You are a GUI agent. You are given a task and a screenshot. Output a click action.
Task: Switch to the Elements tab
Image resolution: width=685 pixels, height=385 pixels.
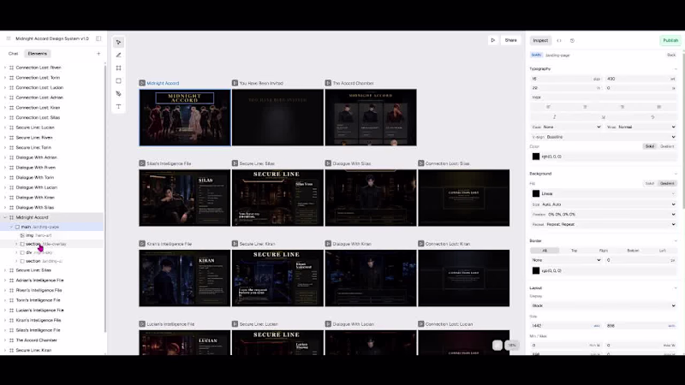[x=37, y=54]
